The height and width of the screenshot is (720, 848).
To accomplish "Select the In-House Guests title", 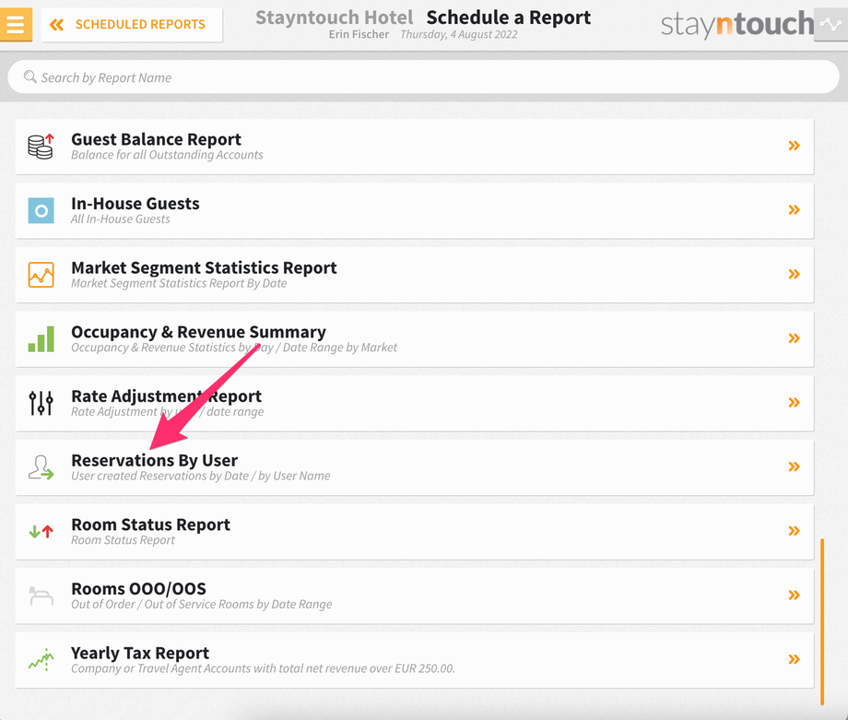I will (x=135, y=204).
